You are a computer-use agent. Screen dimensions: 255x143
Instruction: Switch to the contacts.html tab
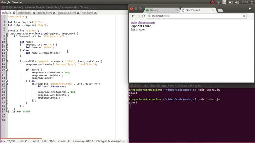[67, 12]
